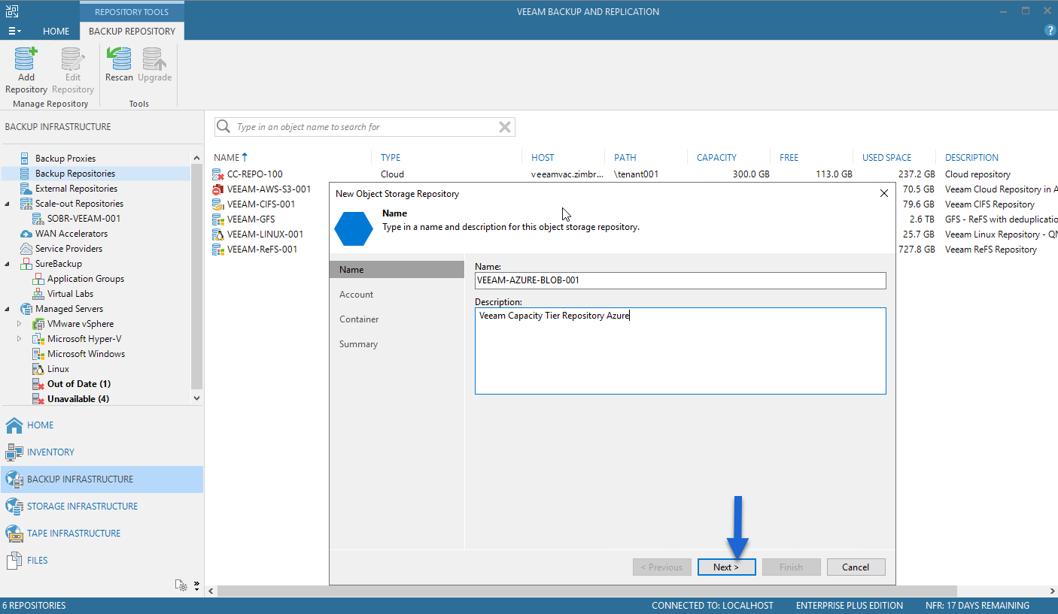Click the External Repositories tree icon
Viewport: 1058px width, 614px height.
(x=26, y=189)
